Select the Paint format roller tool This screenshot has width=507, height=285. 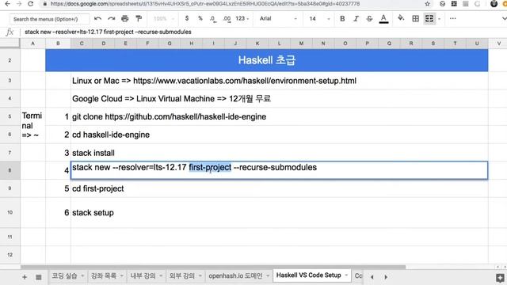coord(139,19)
